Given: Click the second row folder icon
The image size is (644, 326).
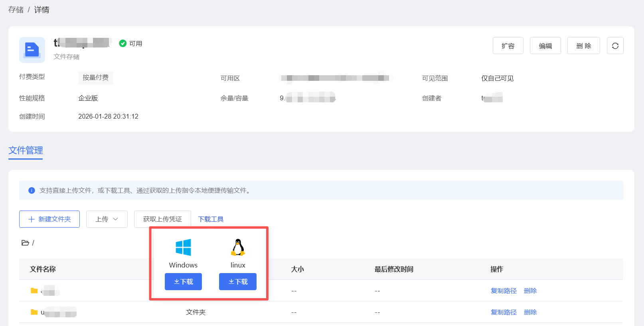Looking at the screenshot, I should 34,312.
